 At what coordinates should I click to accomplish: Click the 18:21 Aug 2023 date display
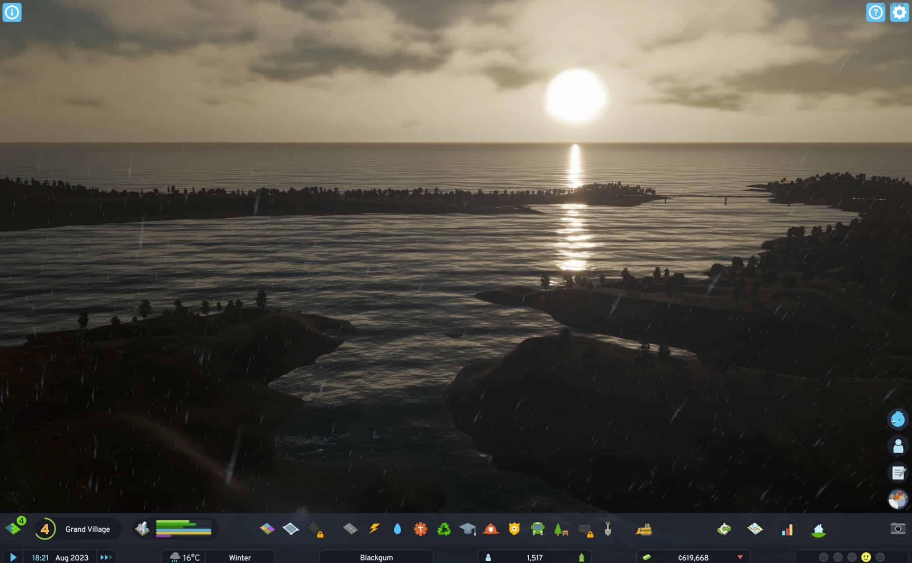click(x=60, y=557)
